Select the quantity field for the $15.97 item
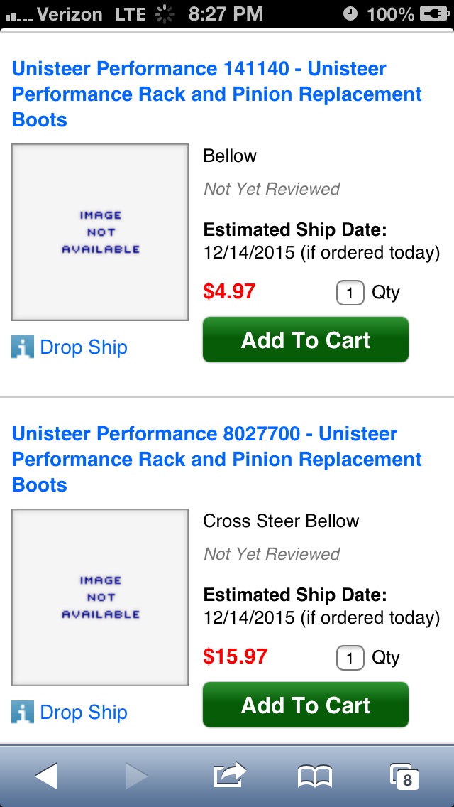Image resolution: width=454 pixels, height=807 pixels. (350, 658)
